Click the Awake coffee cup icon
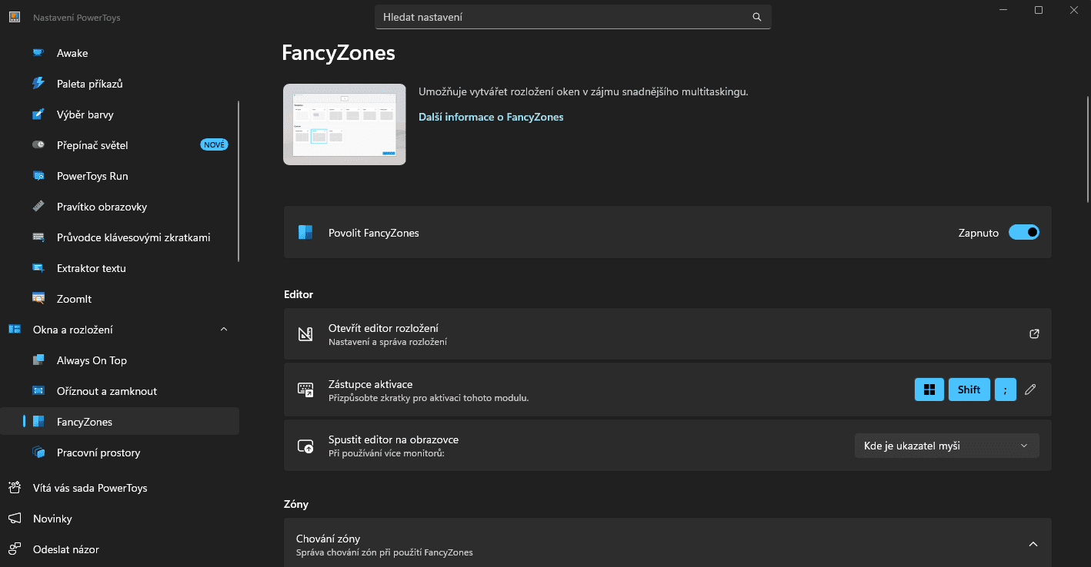1091x567 pixels. click(x=38, y=53)
